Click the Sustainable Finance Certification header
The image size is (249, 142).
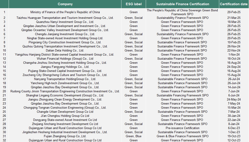183,4
